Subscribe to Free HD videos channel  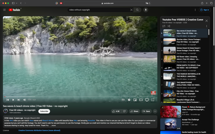[44, 111]
